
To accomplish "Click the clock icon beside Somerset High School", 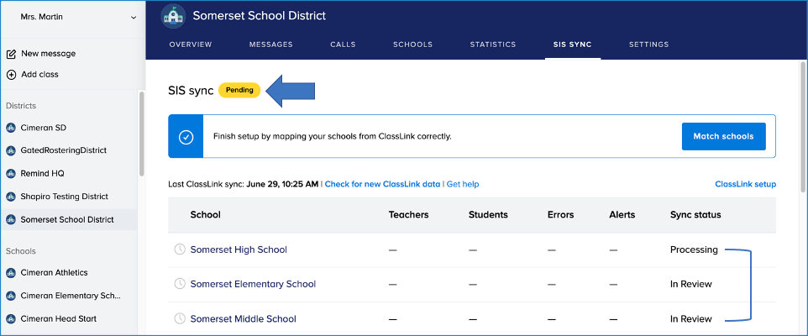I will pos(180,249).
